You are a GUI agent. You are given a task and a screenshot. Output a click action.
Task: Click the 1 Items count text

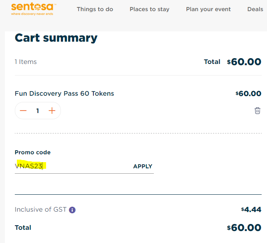[26, 62]
